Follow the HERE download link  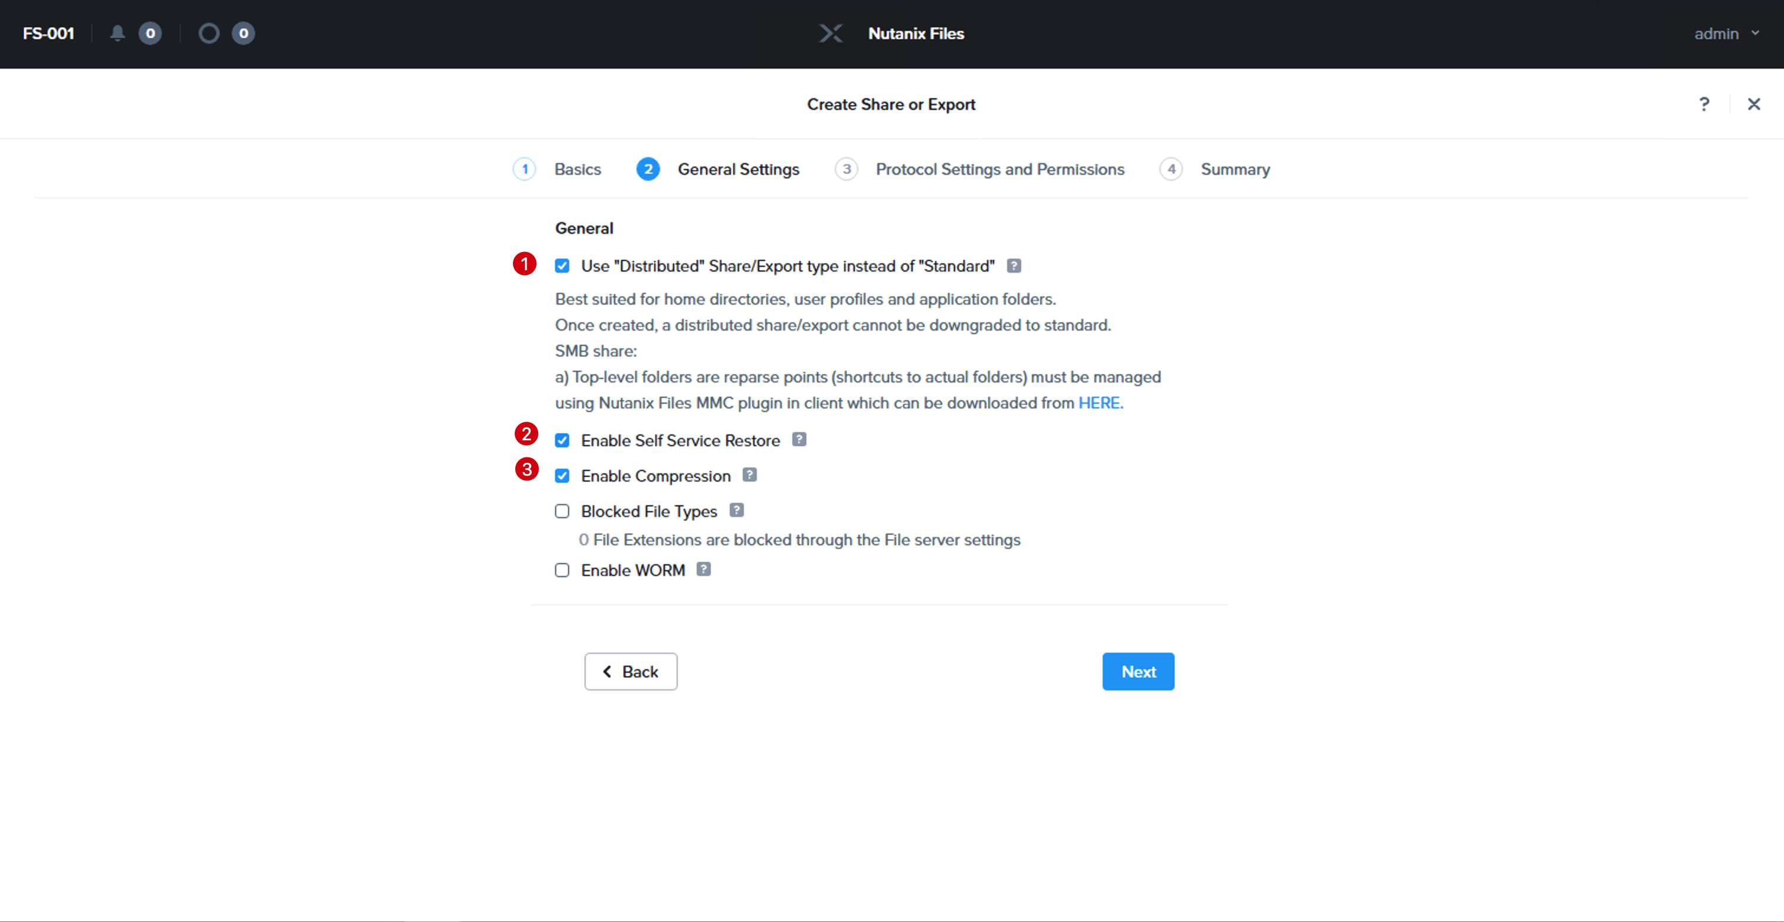point(1100,403)
